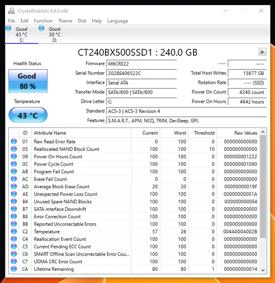Image resolution: width=275 pixels, height=283 pixels.
Task: Click the Serial Number field 2028E406522C
Action: (141, 73)
